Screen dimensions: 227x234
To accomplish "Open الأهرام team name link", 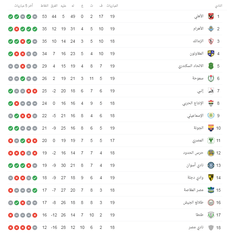I will pyautogui.click(x=198, y=29).
